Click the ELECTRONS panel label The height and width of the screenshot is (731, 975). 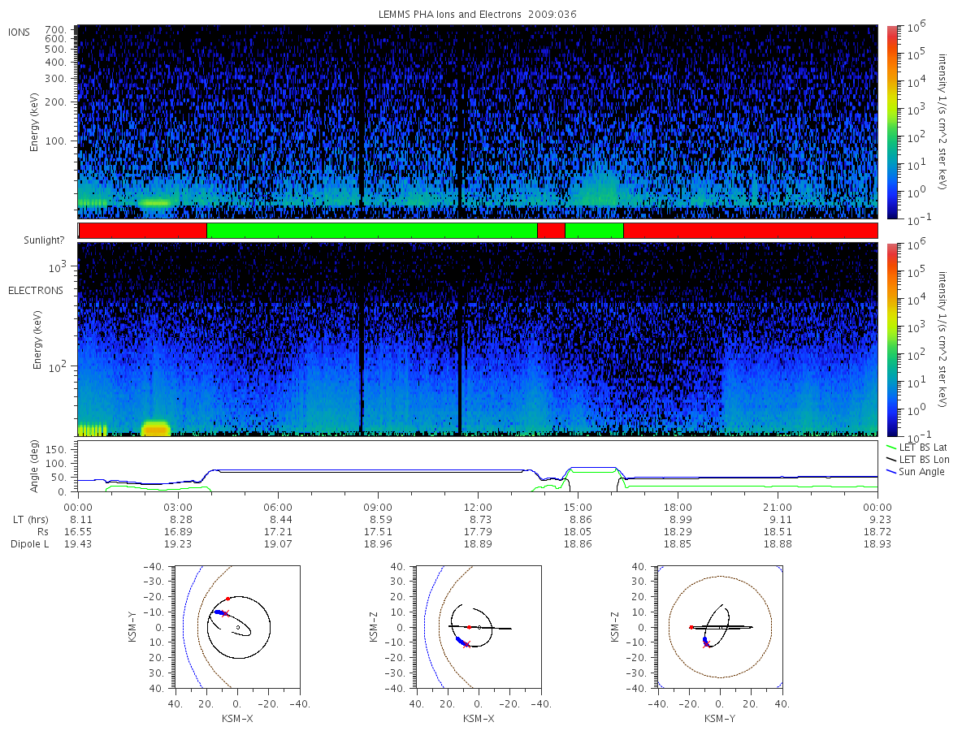click(35, 290)
